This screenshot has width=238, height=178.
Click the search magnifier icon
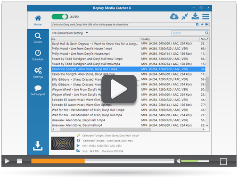coord(207,33)
